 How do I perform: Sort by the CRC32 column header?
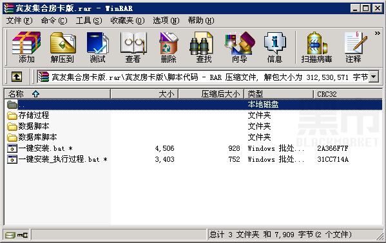tap(348, 94)
